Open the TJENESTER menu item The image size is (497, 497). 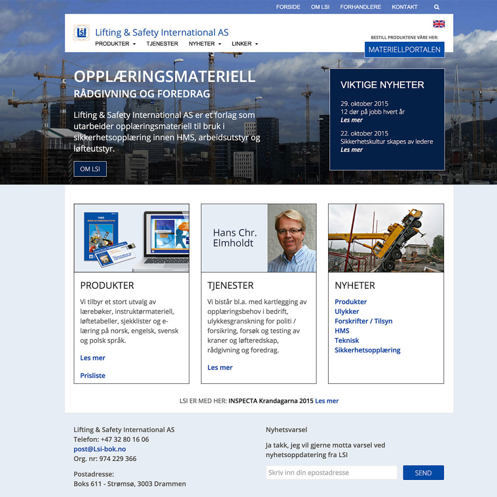click(x=162, y=44)
